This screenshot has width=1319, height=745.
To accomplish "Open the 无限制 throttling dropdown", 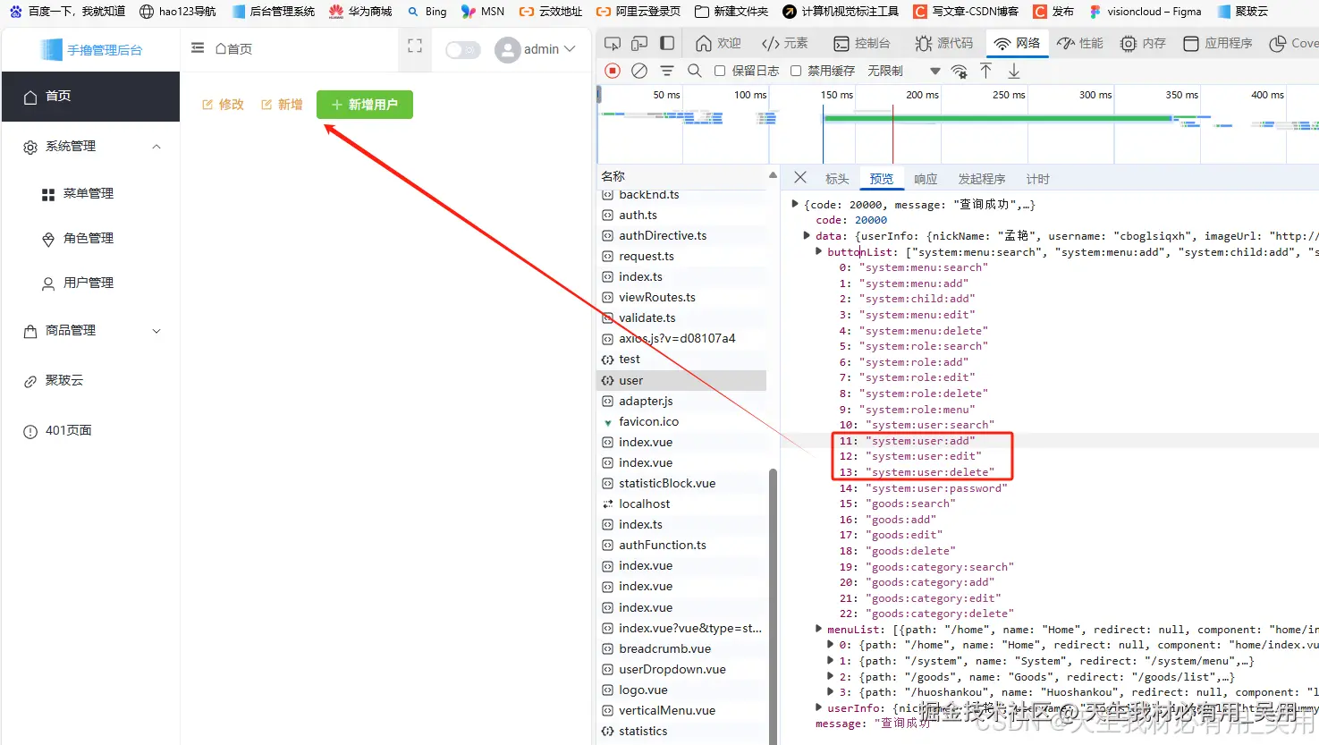I will pos(903,71).
